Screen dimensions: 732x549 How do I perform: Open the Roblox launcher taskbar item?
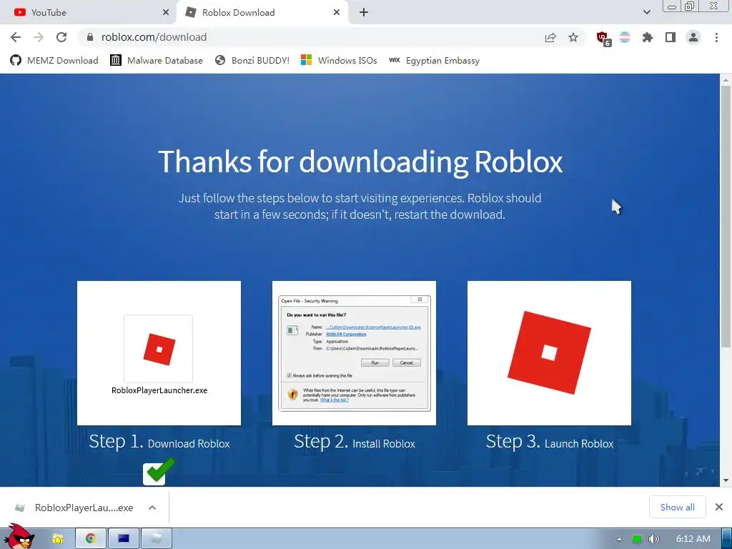pos(157,539)
